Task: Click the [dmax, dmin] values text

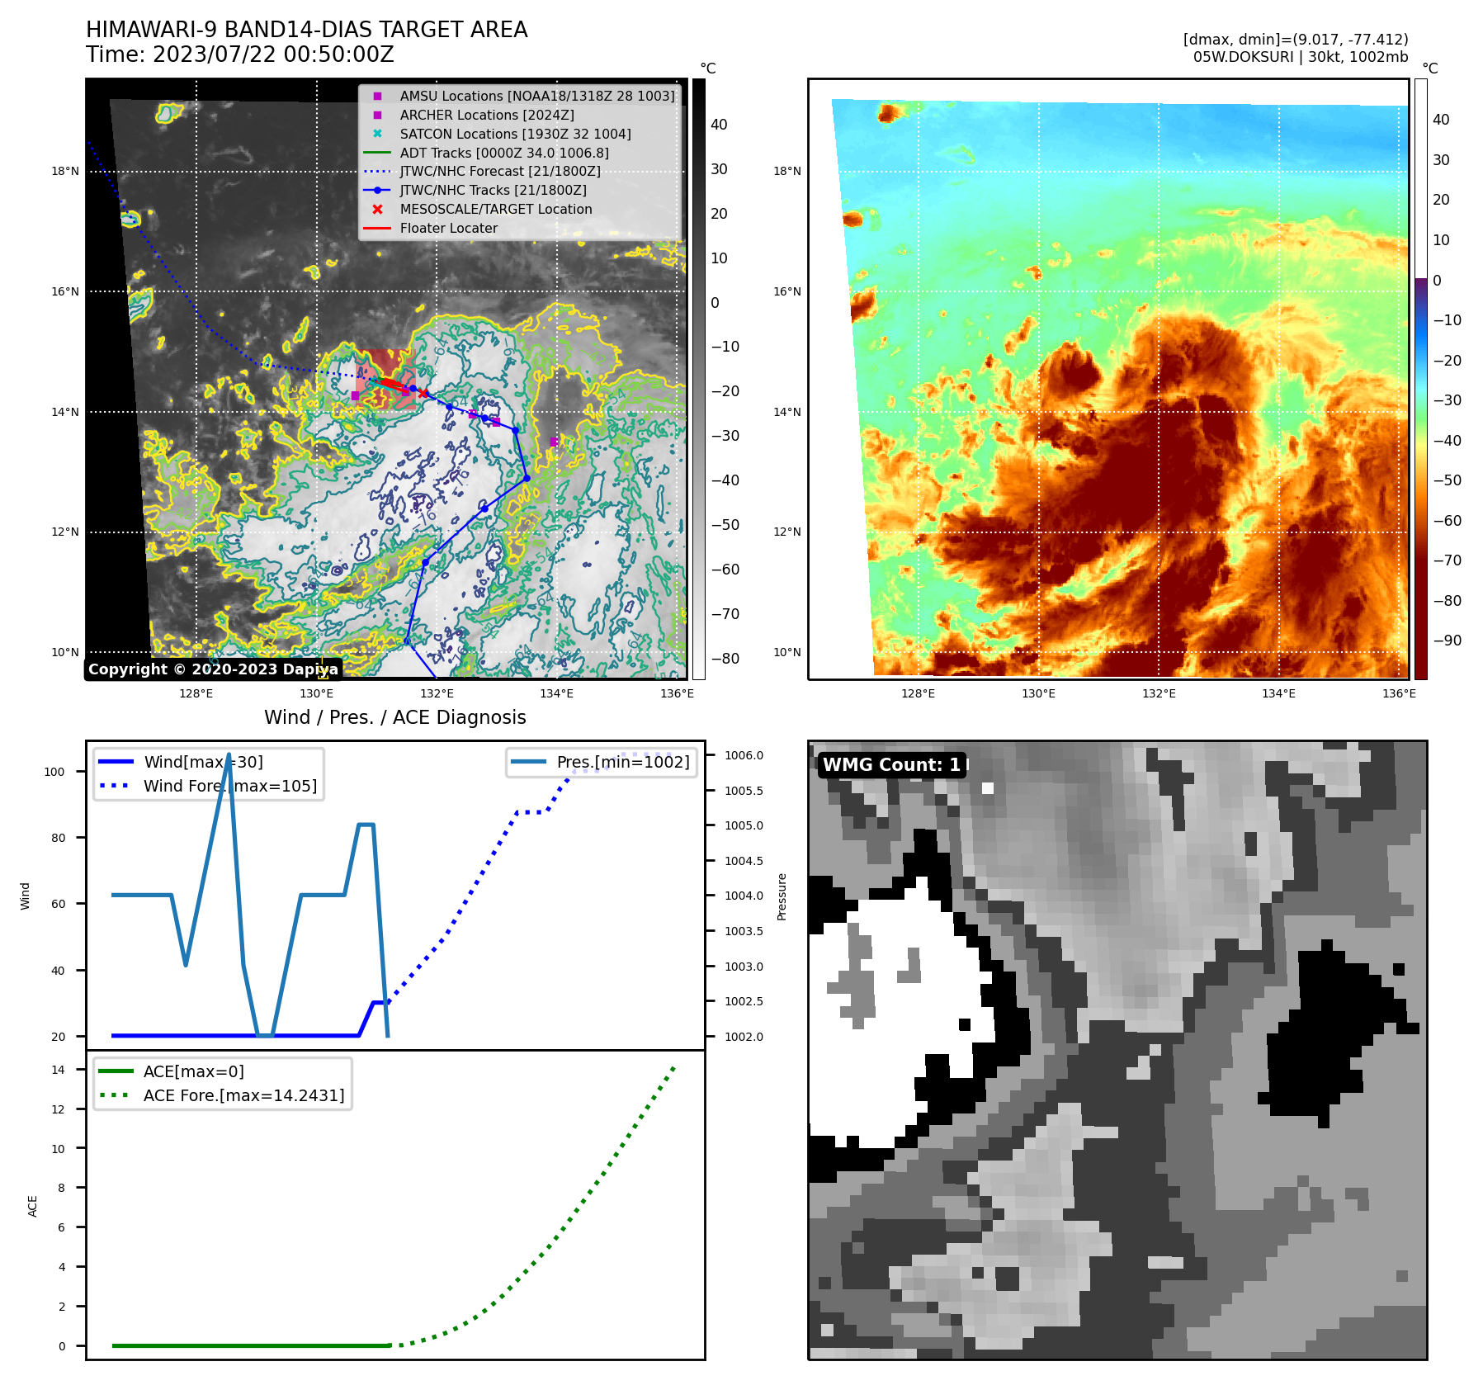Action: pyautogui.click(x=1296, y=40)
